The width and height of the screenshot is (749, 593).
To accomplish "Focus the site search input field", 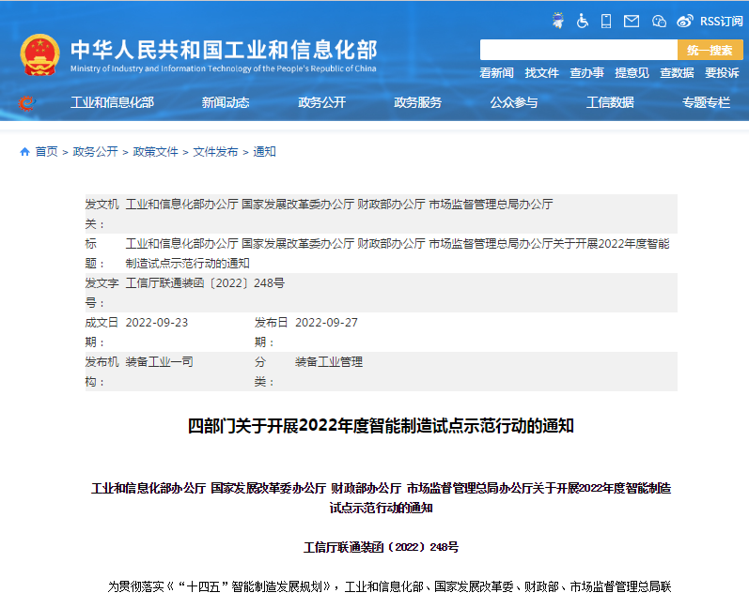I will (x=579, y=50).
